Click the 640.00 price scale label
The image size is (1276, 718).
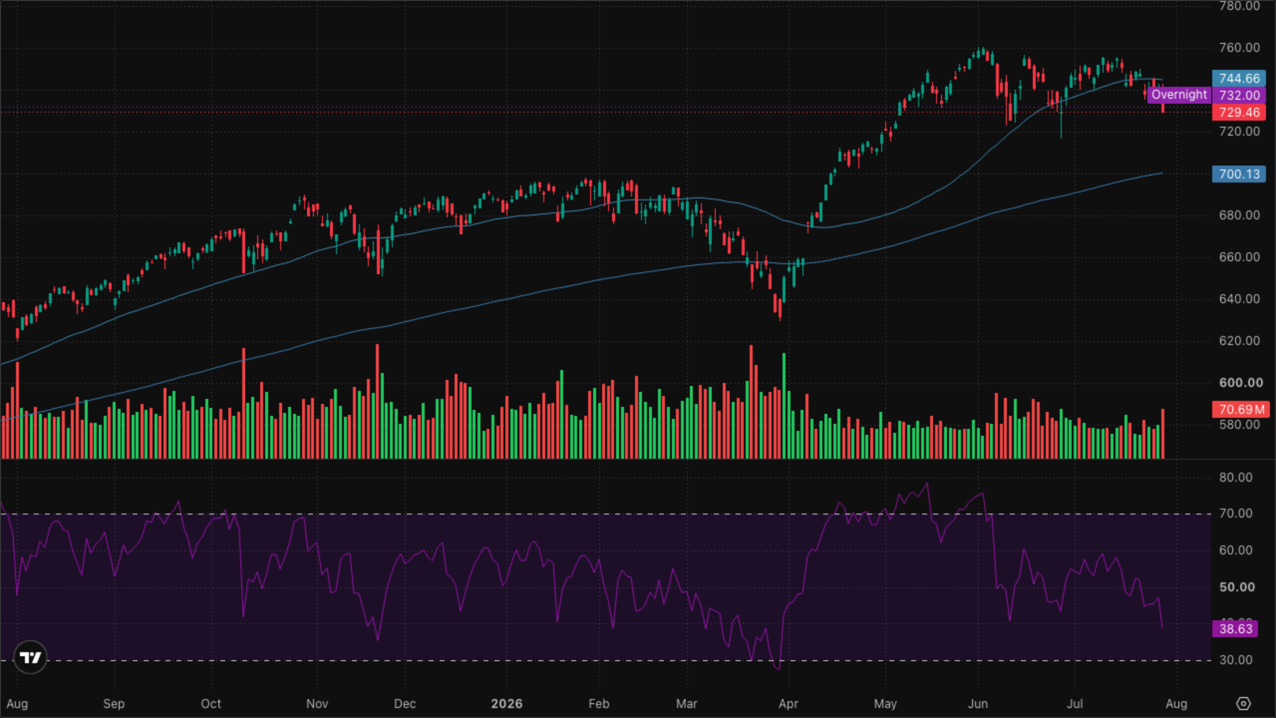coord(1239,299)
